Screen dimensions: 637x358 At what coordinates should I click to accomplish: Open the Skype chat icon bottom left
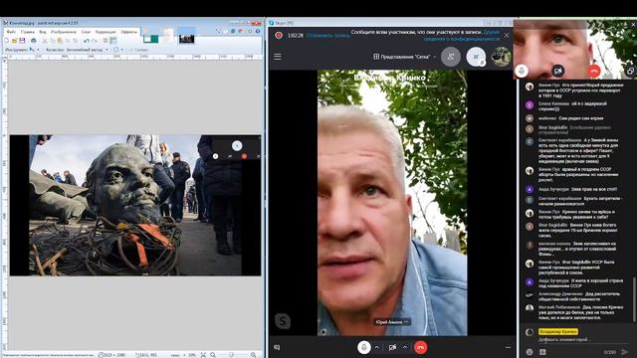point(277,347)
